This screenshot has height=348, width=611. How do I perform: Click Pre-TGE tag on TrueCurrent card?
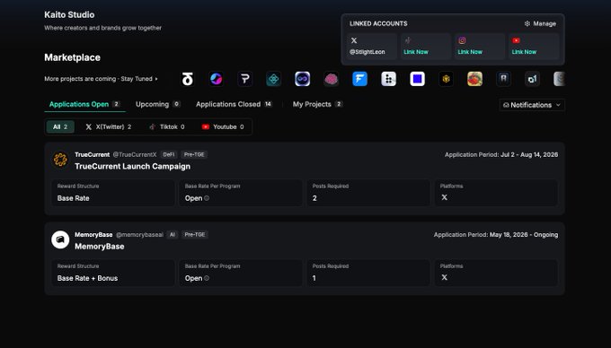pyautogui.click(x=194, y=155)
